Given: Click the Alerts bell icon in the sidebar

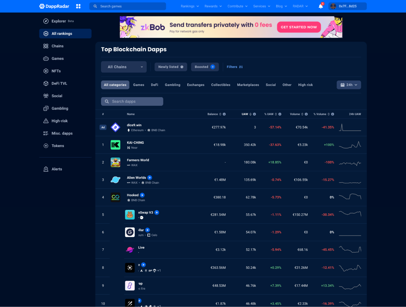Looking at the screenshot, I should (x=46, y=169).
